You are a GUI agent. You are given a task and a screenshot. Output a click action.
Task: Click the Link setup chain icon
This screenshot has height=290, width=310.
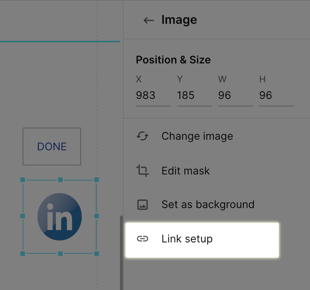point(143,239)
